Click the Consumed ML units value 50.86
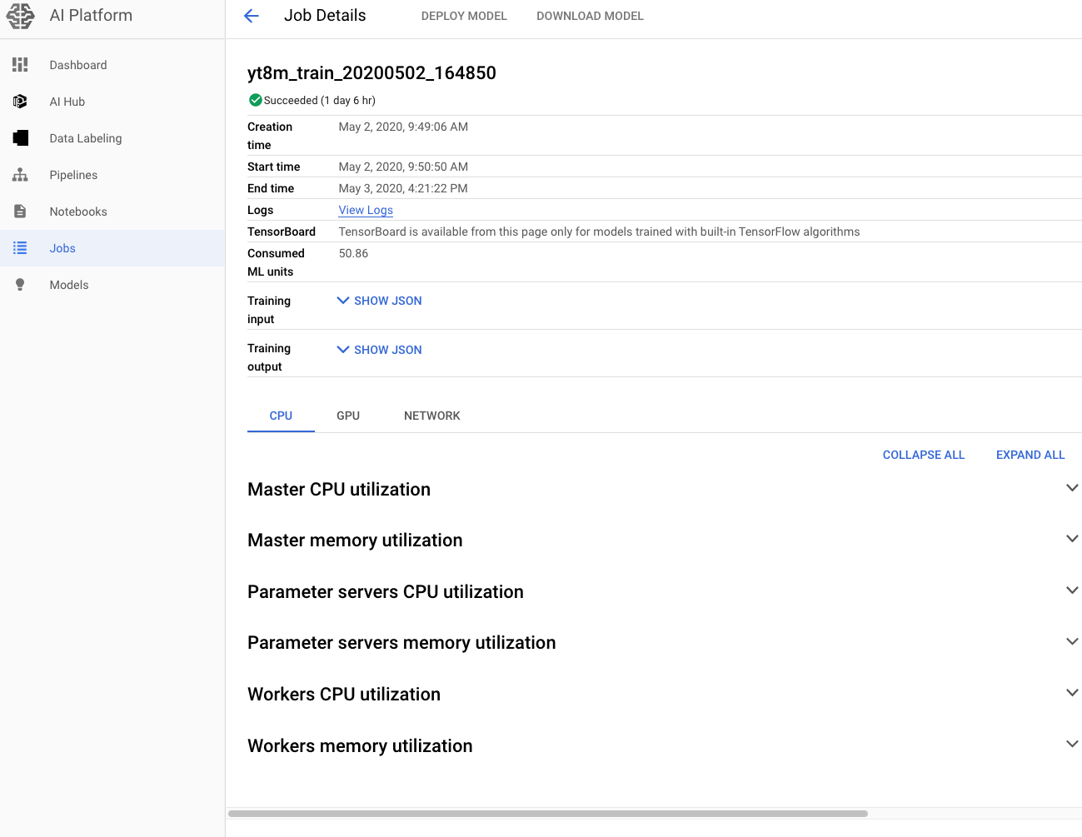The height and width of the screenshot is (837, 1082). [353, 253]
